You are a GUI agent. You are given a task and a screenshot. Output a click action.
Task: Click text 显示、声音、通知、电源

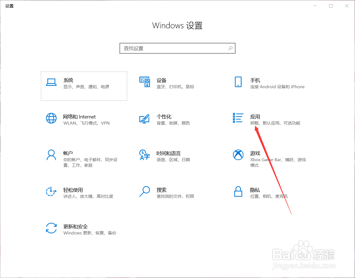pyautogui.click(x=86, y=87)
